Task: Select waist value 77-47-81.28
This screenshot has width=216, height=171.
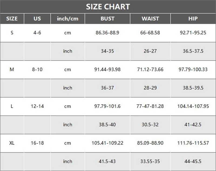Action: tap(150, 106)
